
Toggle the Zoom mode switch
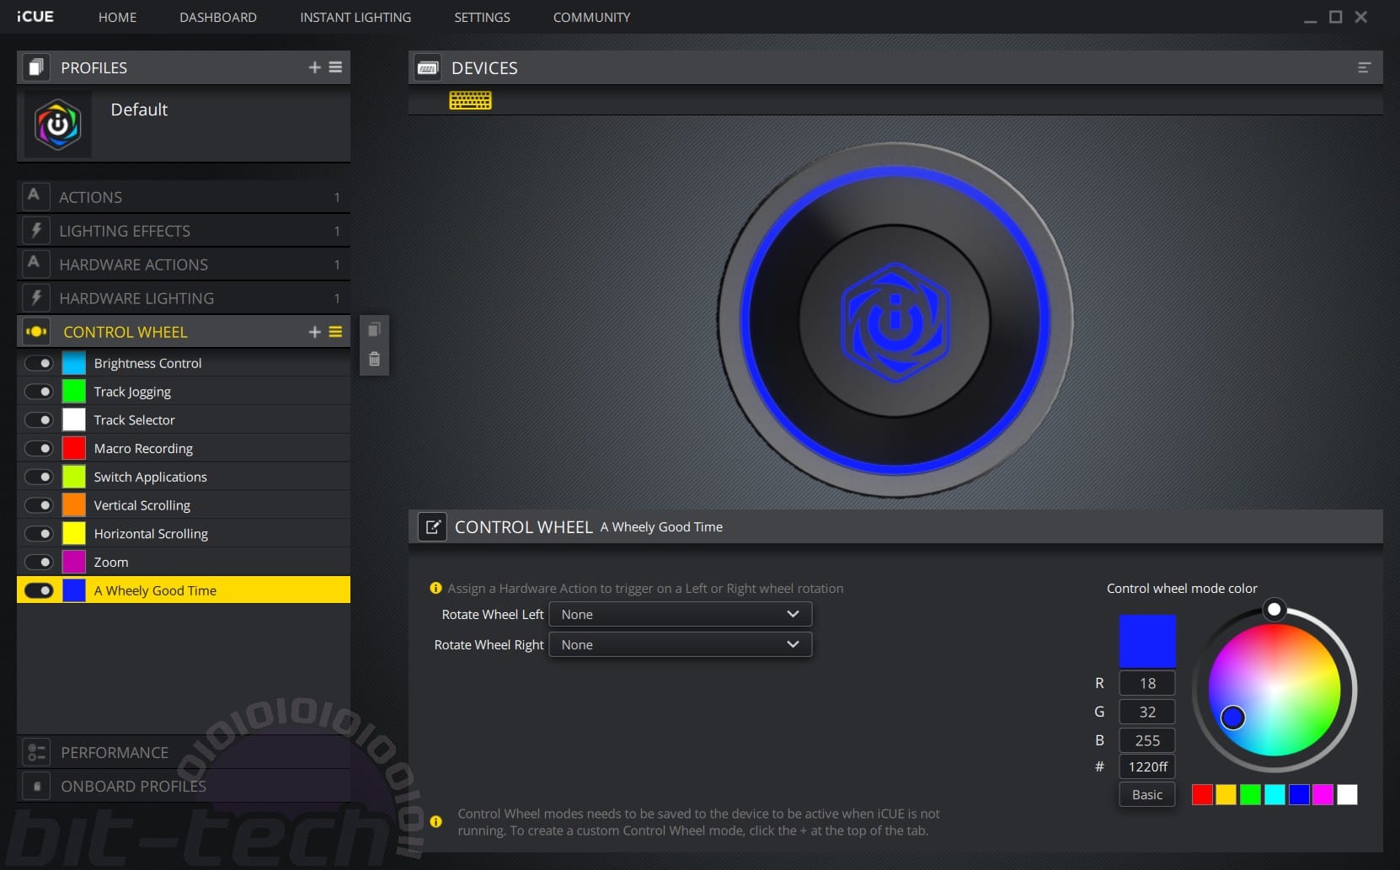click(39, 562)
